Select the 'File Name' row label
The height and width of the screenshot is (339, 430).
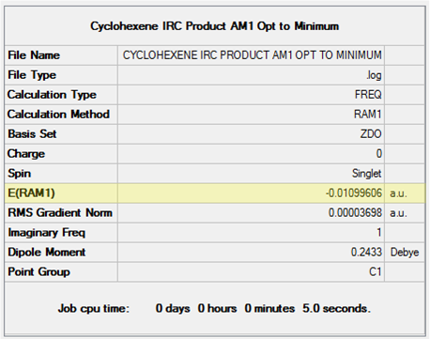pyautogui.click(x=34, y=55)
